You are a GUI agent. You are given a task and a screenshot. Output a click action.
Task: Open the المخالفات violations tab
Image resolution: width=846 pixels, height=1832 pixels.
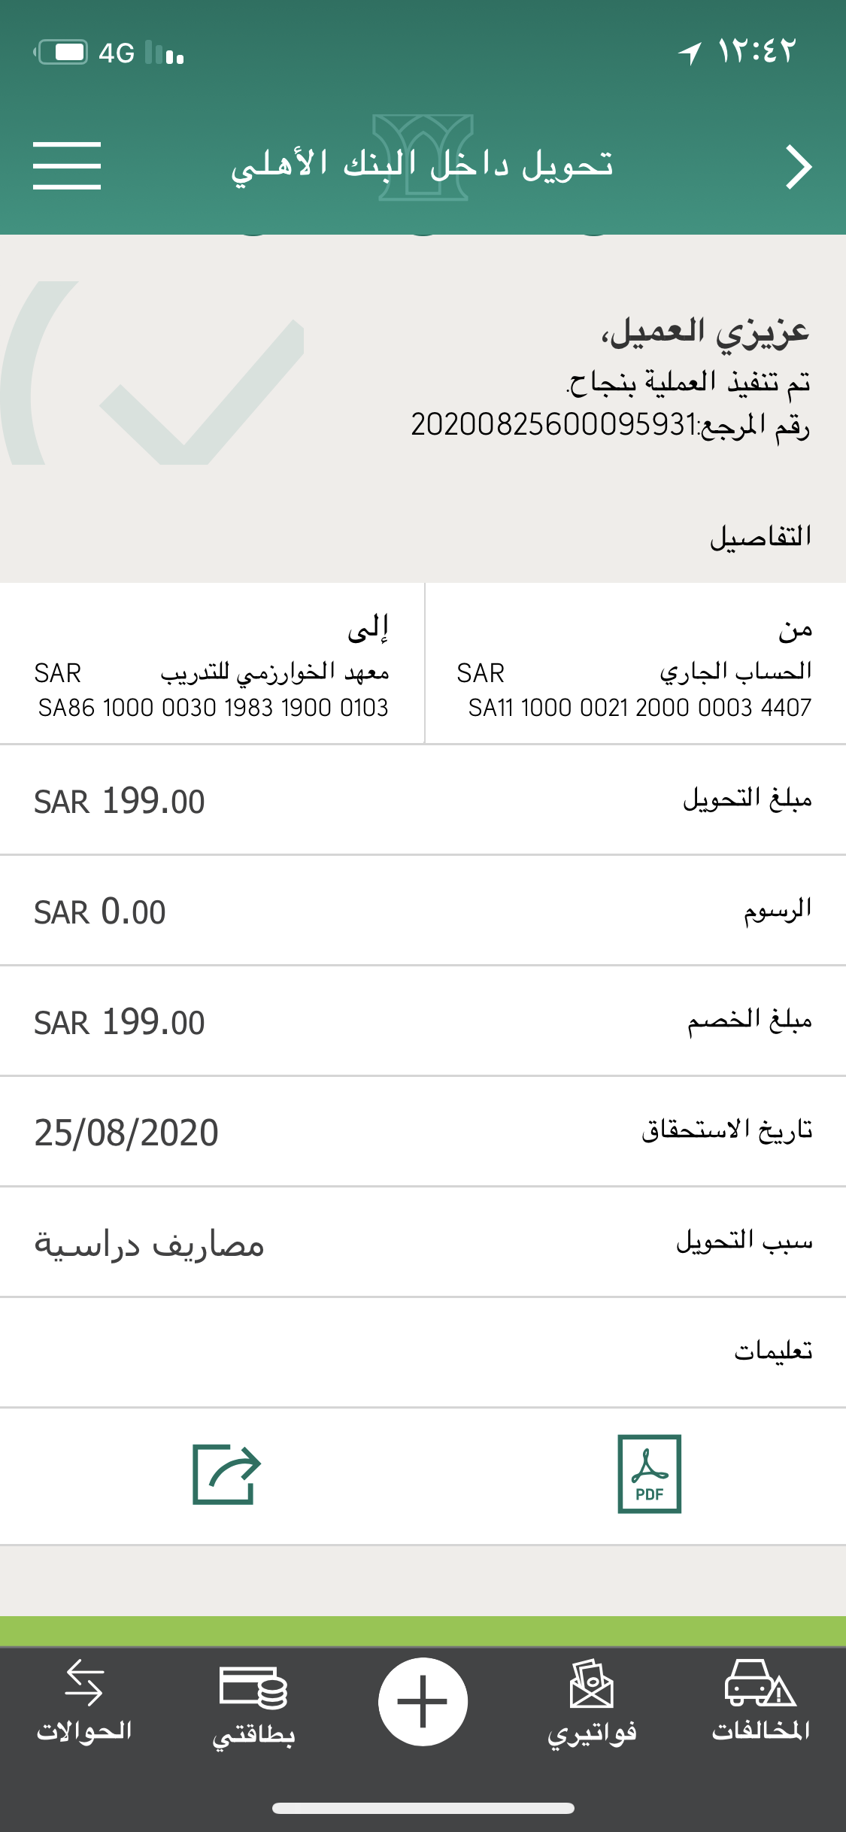760,1701
